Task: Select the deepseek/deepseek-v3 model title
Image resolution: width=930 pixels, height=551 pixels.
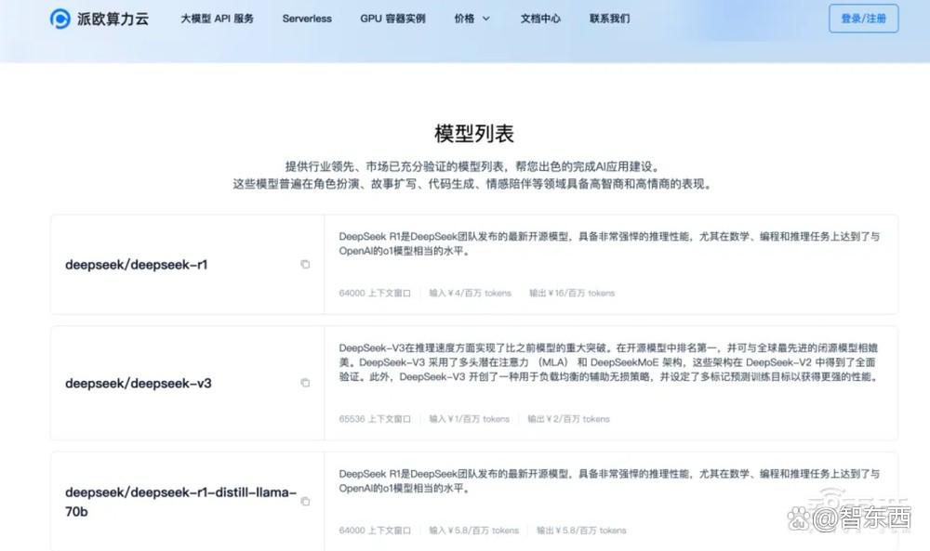Action: [x=139, y=384]
